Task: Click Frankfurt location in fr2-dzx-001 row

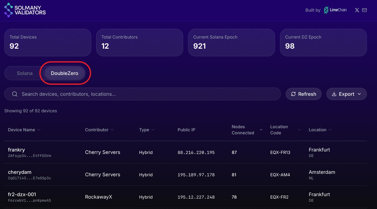Action: (319, 194)
